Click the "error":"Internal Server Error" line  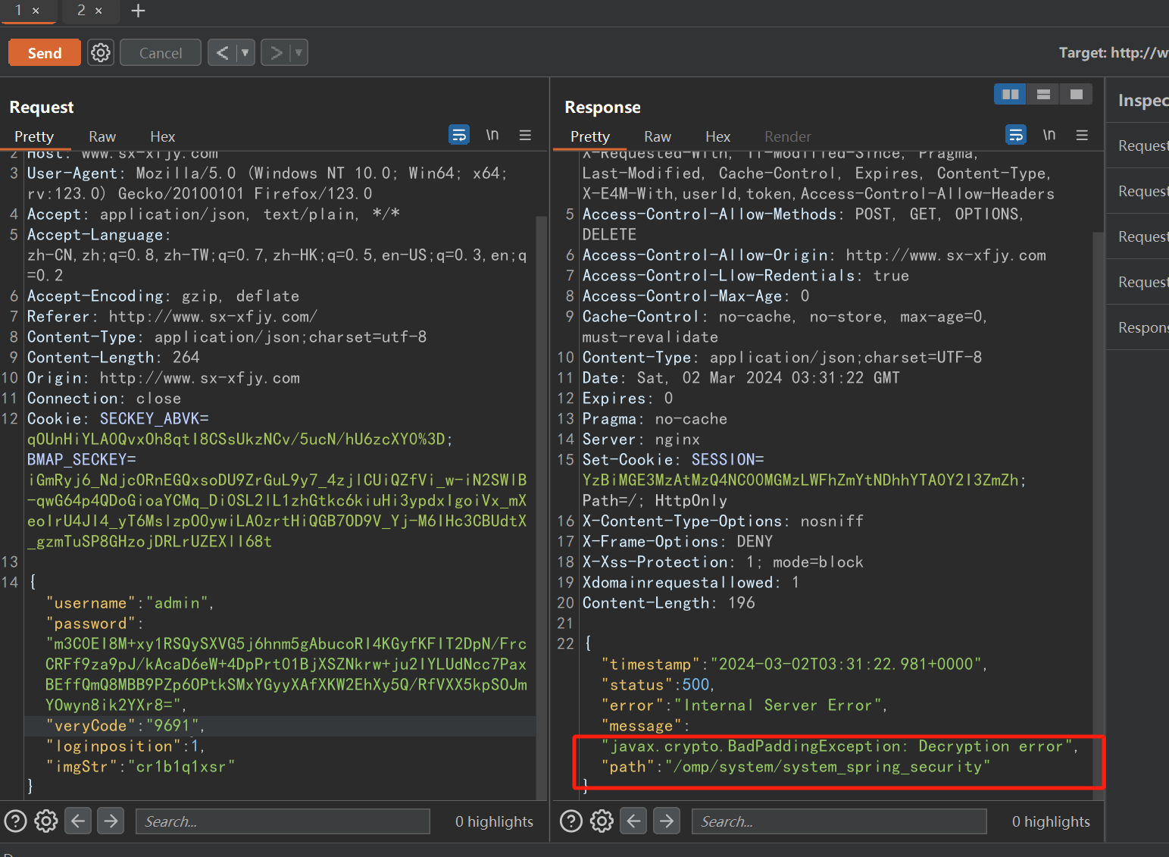click(744, 705)
